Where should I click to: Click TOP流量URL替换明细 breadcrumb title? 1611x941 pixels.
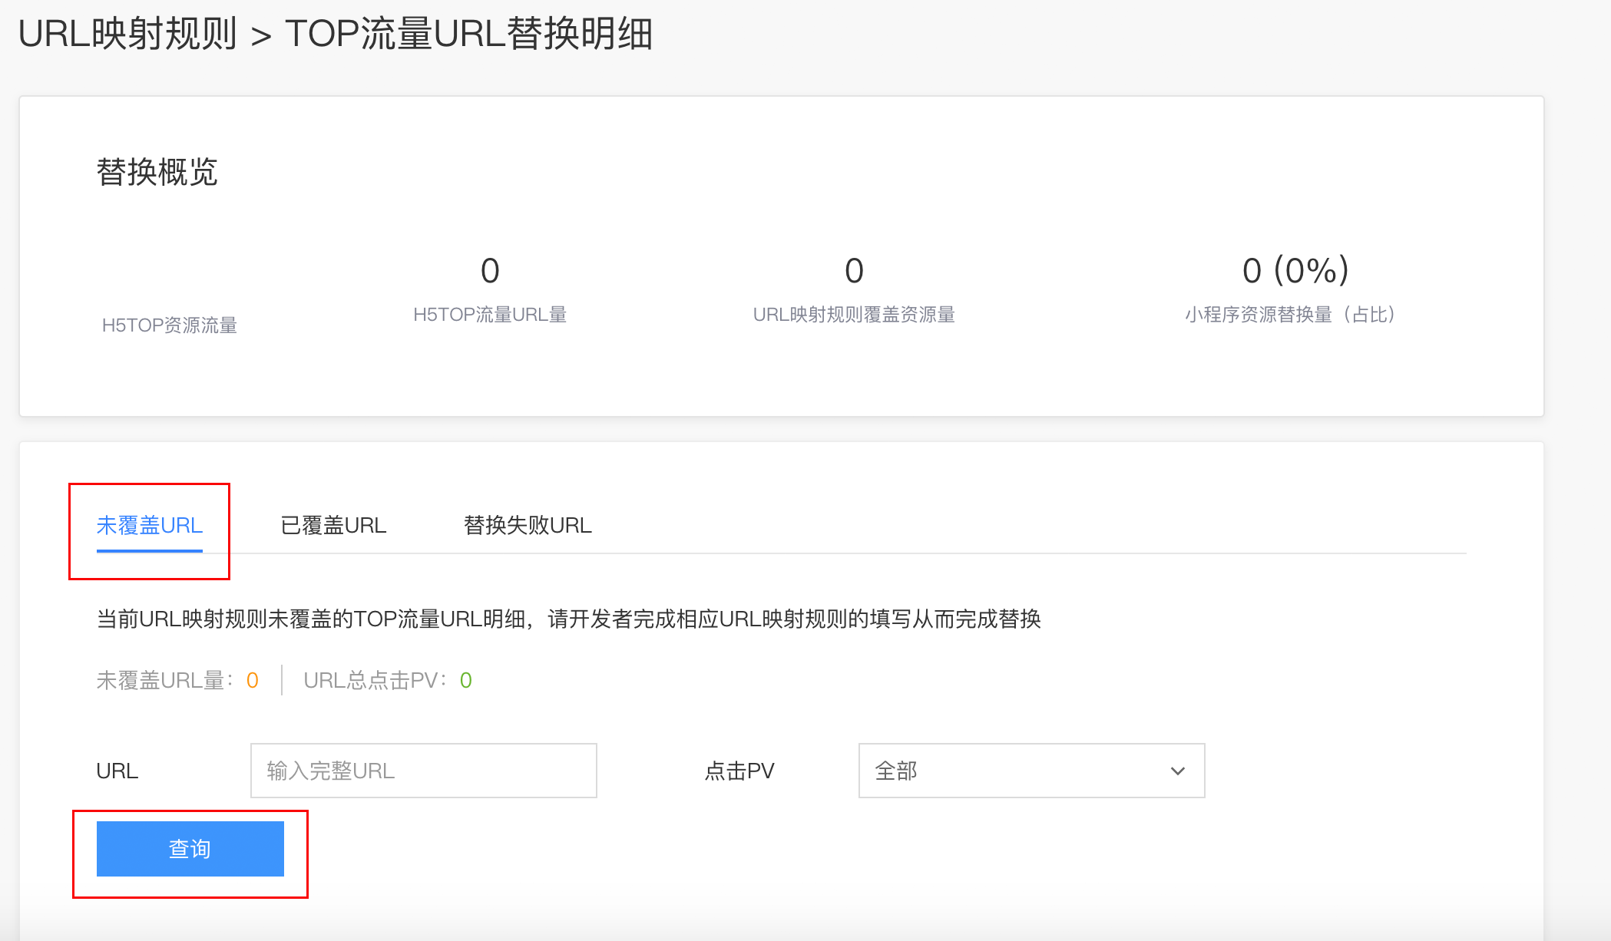[x=468, y=34]
